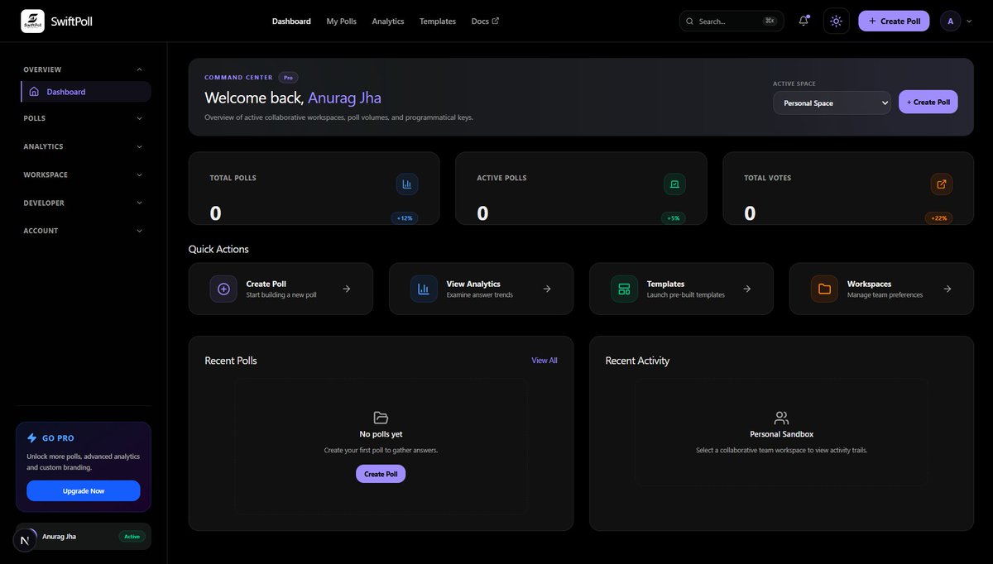Click the arrow on Workspaces card
Image resolution: width=993 pixels, height=564 pixels.
(947, 289)
